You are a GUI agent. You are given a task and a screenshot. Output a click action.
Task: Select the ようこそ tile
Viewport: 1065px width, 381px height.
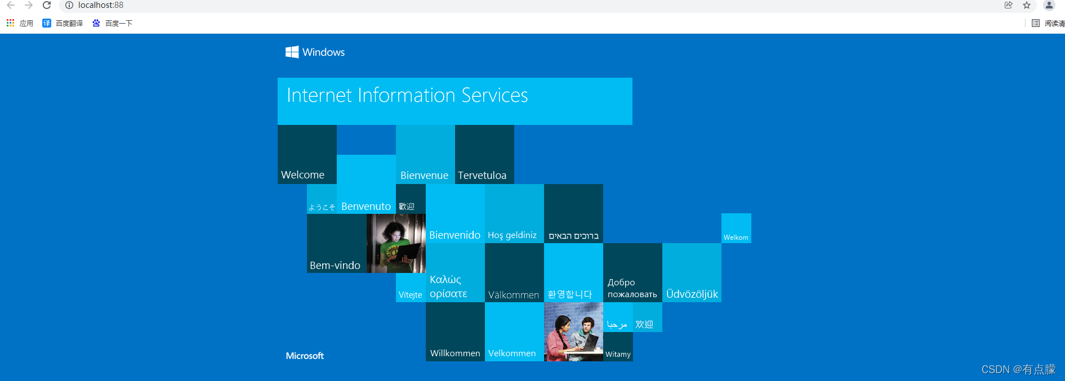pyautogui.click(x=322, y=199)
